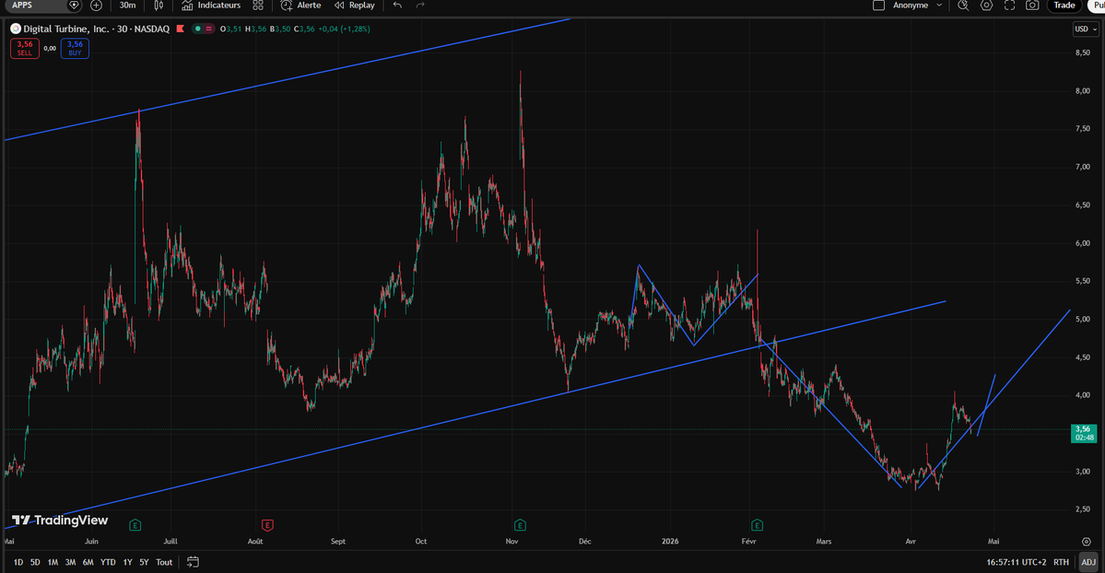Select the 6M date range

click(x=88, y=563)
